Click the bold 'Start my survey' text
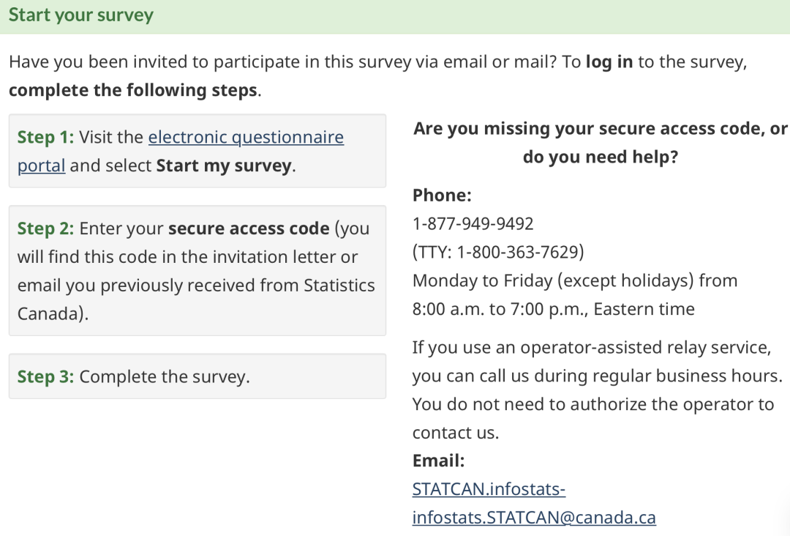 (224, 166)
